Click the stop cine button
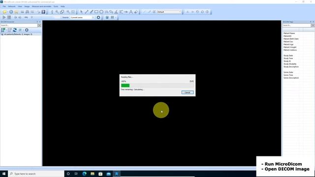This screenshot has height=177, width=315. coord(9,18)
